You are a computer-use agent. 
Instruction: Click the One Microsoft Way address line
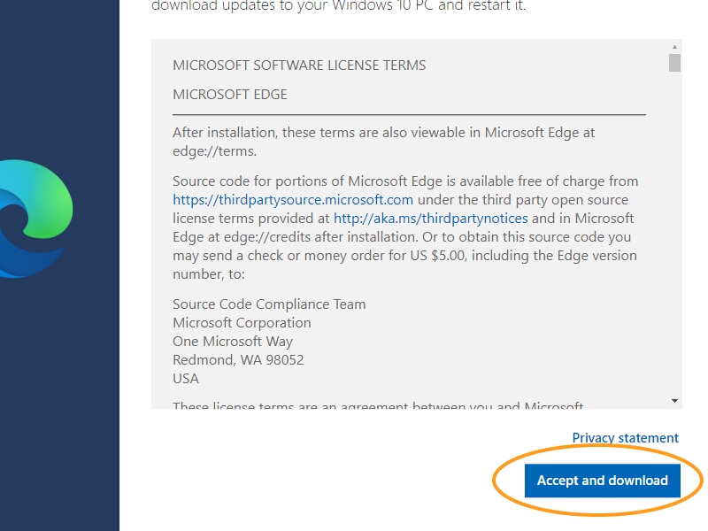point(233,342)
